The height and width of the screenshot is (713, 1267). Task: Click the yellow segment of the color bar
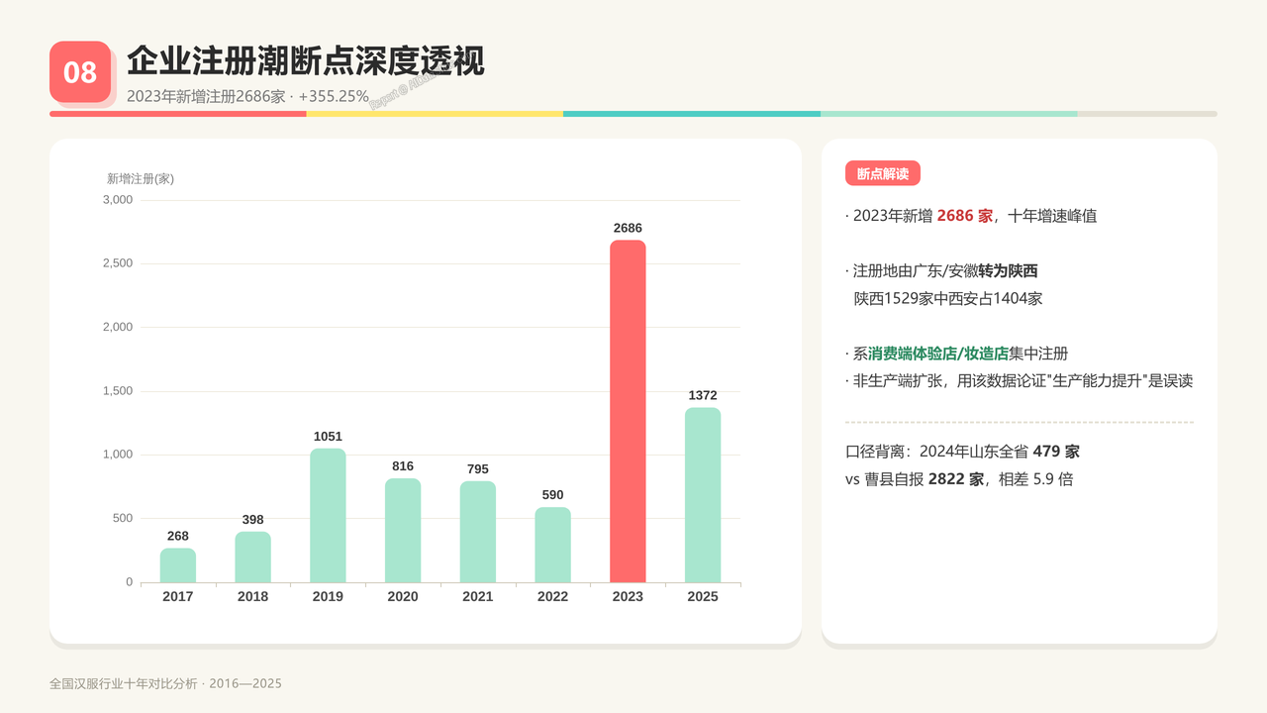(436, 114)
